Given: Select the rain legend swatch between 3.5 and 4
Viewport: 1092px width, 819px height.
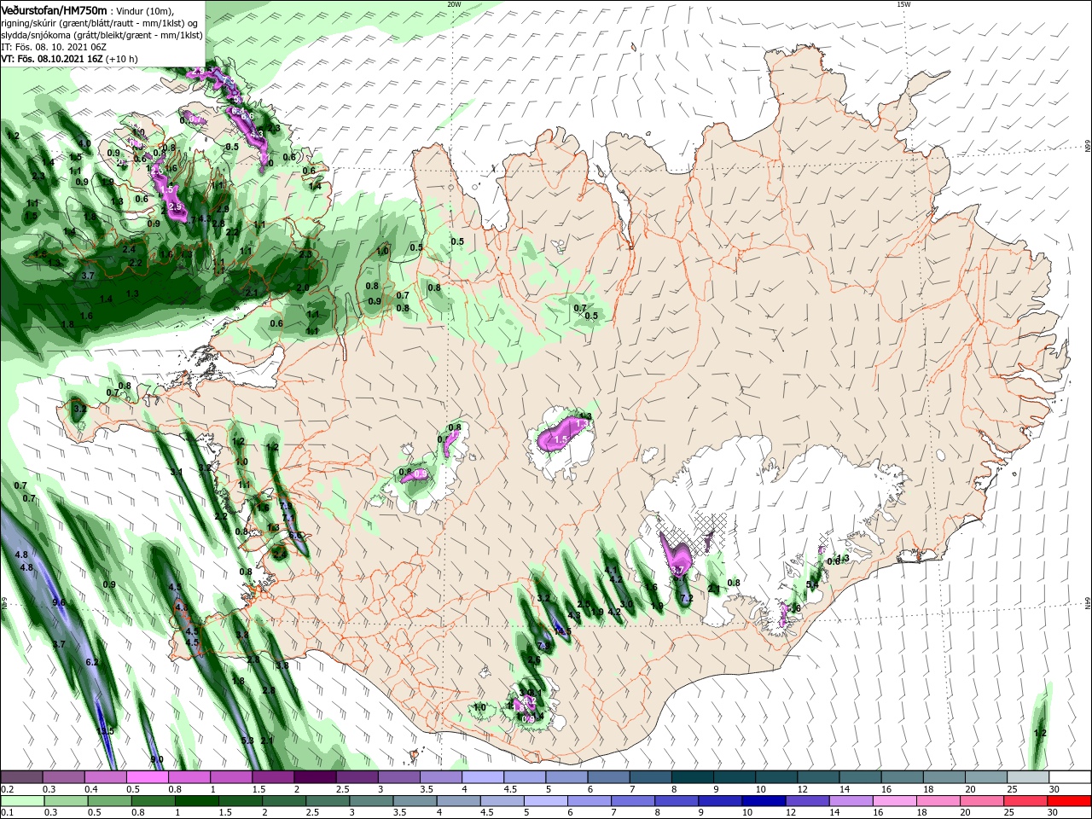Looking at the screenshot, I should point(414,801).
